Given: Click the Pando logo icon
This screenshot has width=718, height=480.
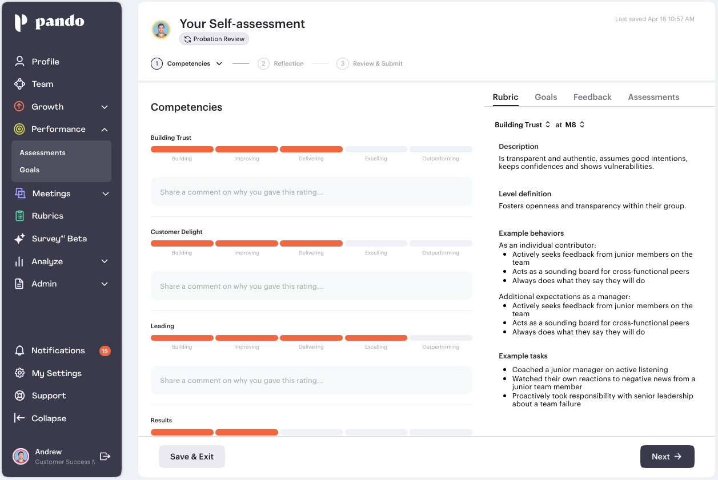Looking at the screenshot, I should tap(21, 22).
